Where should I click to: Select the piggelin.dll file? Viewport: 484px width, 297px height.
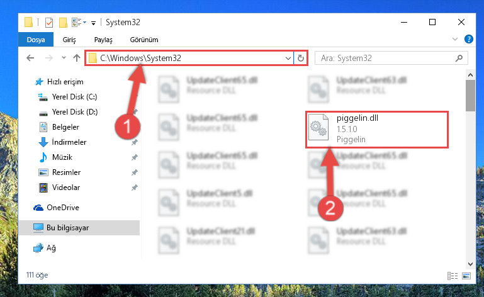(x=377, y=130)
